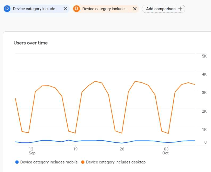
Task: Click the 5K y-axis label
Action: tap(204, 56)
